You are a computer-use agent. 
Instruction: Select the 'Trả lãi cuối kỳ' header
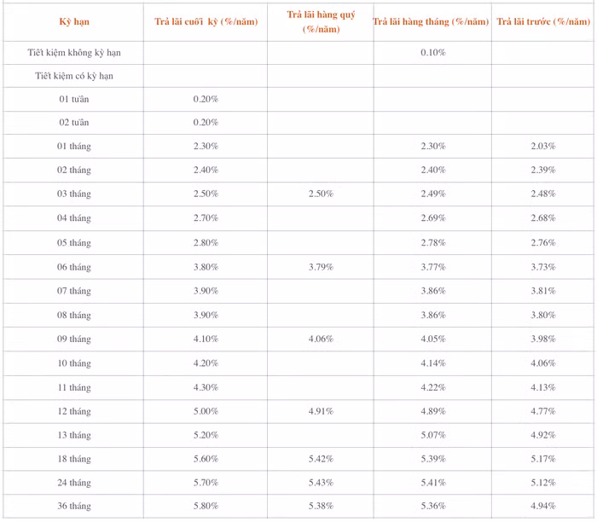(x=206, y=21)
